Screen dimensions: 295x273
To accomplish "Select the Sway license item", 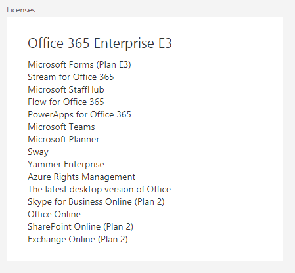I will pos(38,152).
